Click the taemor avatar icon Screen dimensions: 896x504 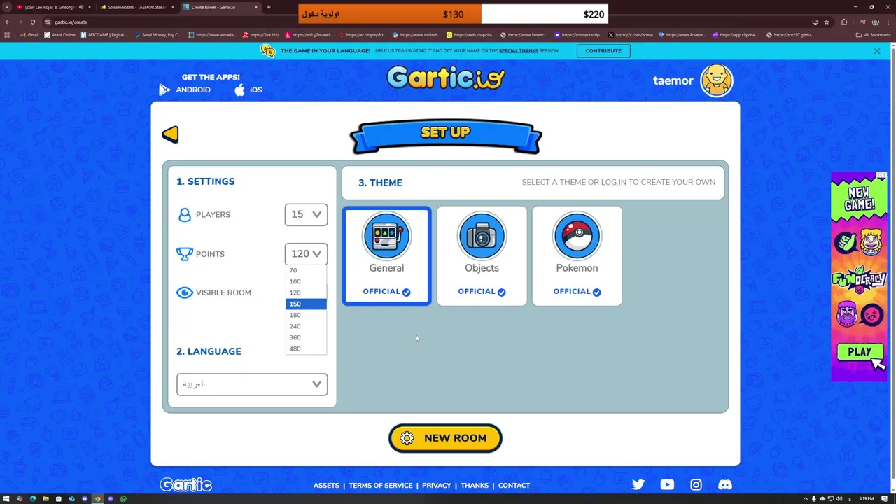[x=716, y=80]
